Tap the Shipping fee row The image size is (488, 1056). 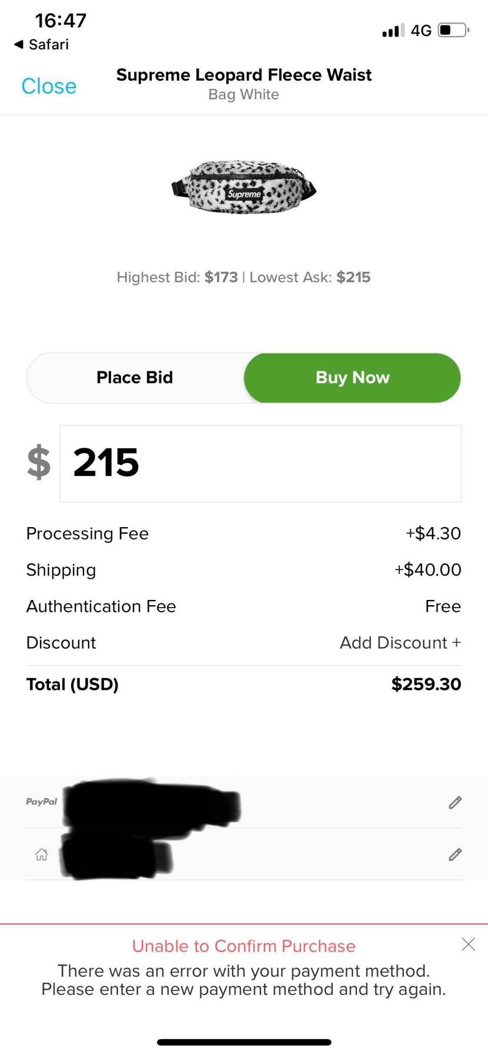243,569
